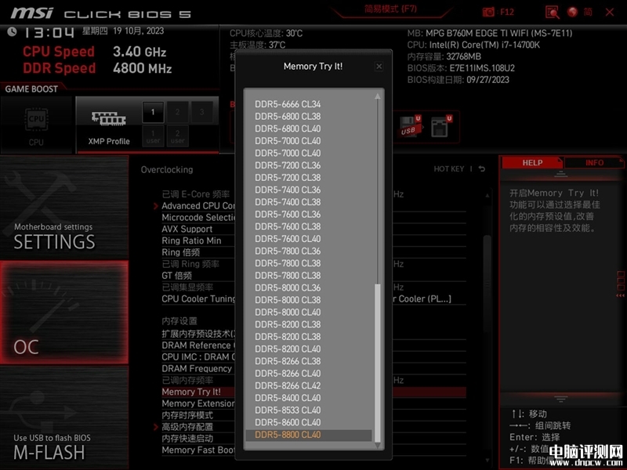Select XMP profile 3
627x470 pixels.
click(x=201, y=112)
